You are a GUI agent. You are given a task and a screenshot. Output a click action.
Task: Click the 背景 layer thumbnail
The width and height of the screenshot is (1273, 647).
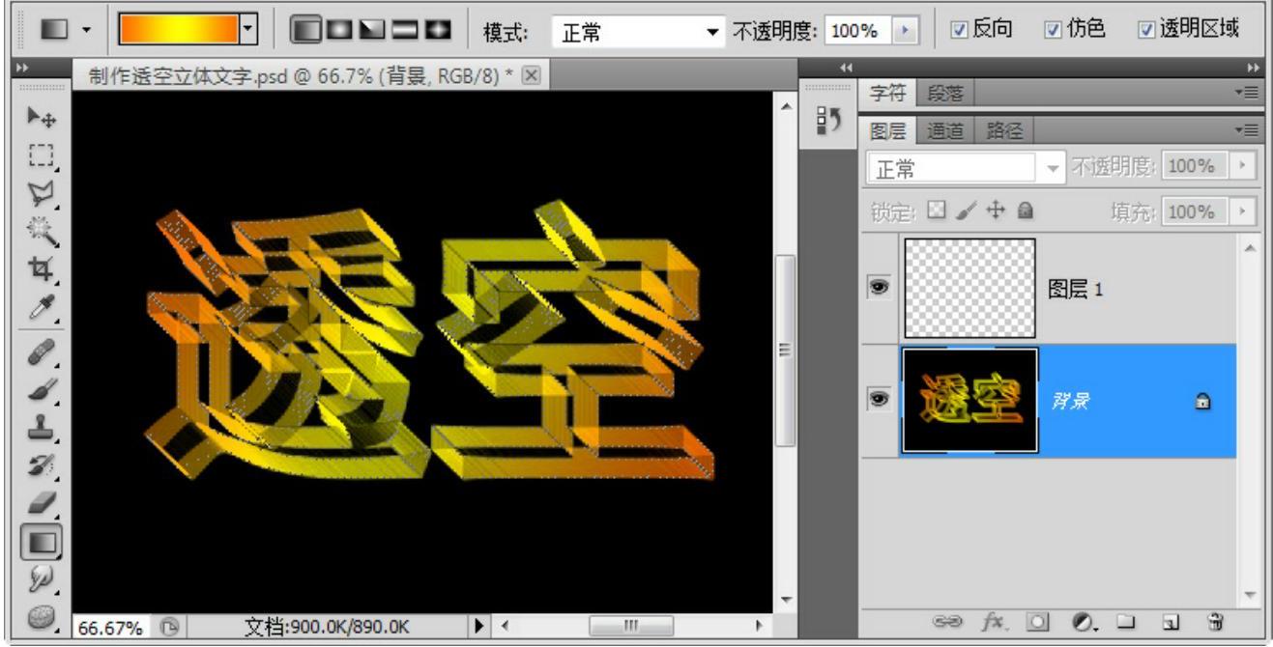click(969, 401)
